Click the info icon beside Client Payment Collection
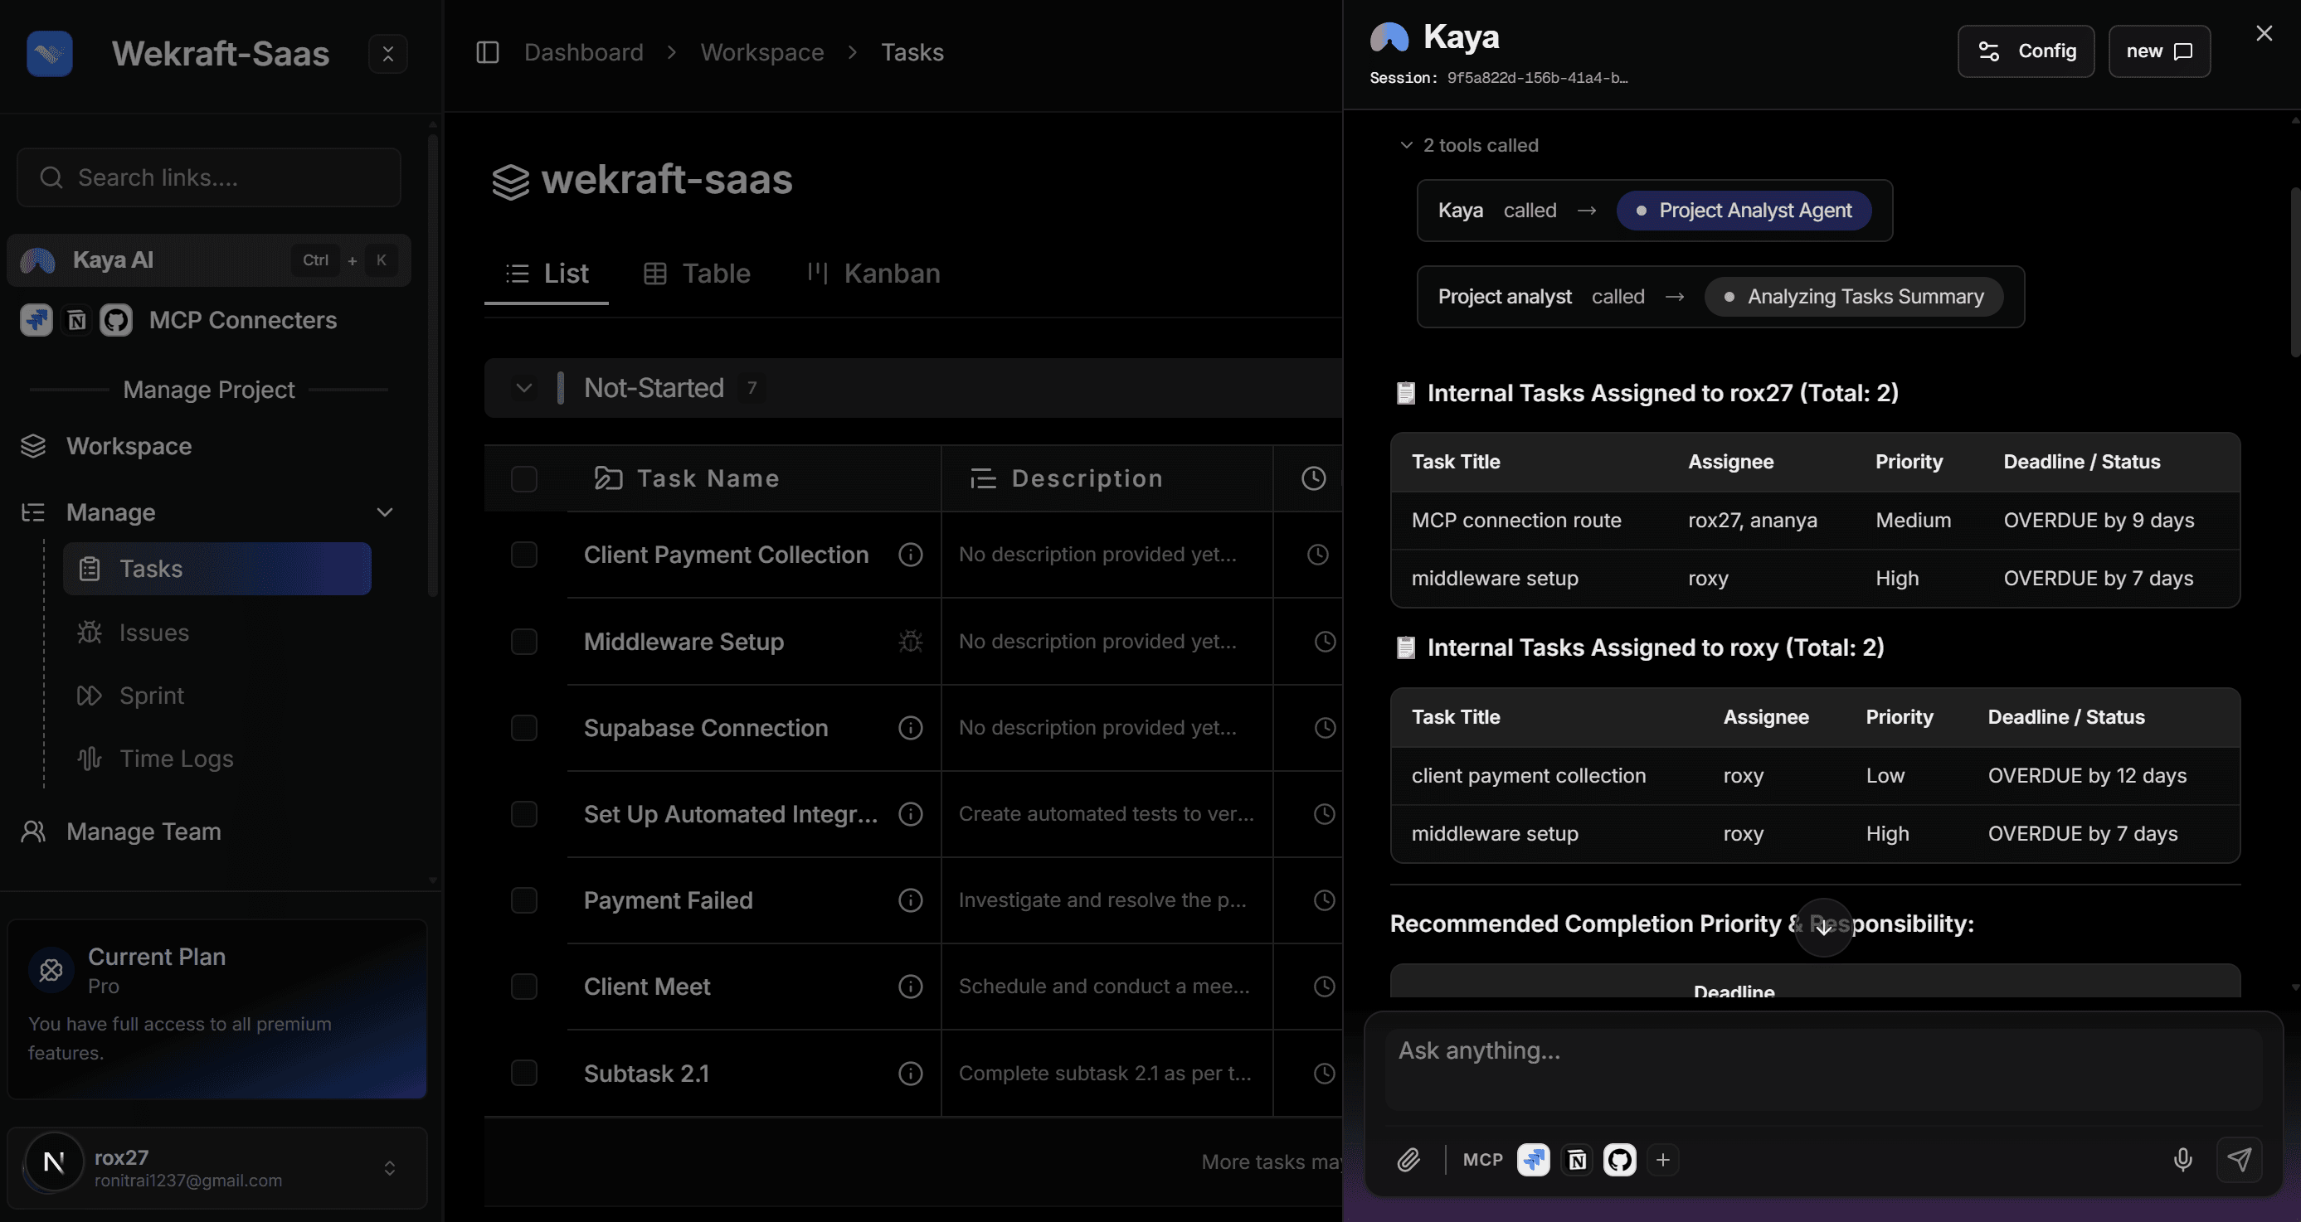Image resolution: width=2301 pixels, height=1222 pixels. [x=910, y=555]
